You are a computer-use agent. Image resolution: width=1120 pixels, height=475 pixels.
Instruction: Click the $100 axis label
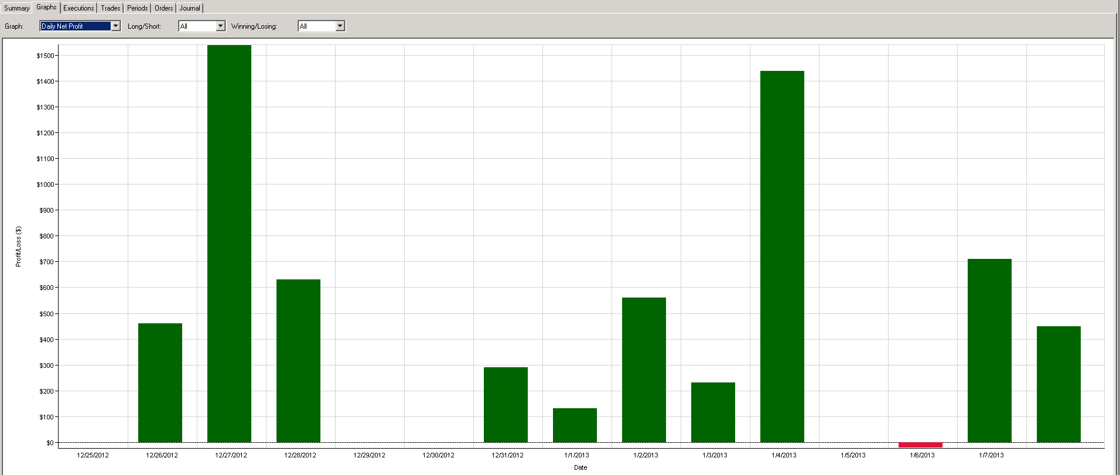pos(47,417)
